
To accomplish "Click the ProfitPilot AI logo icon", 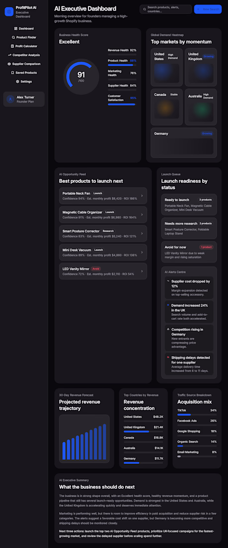I will click(9, 11).
